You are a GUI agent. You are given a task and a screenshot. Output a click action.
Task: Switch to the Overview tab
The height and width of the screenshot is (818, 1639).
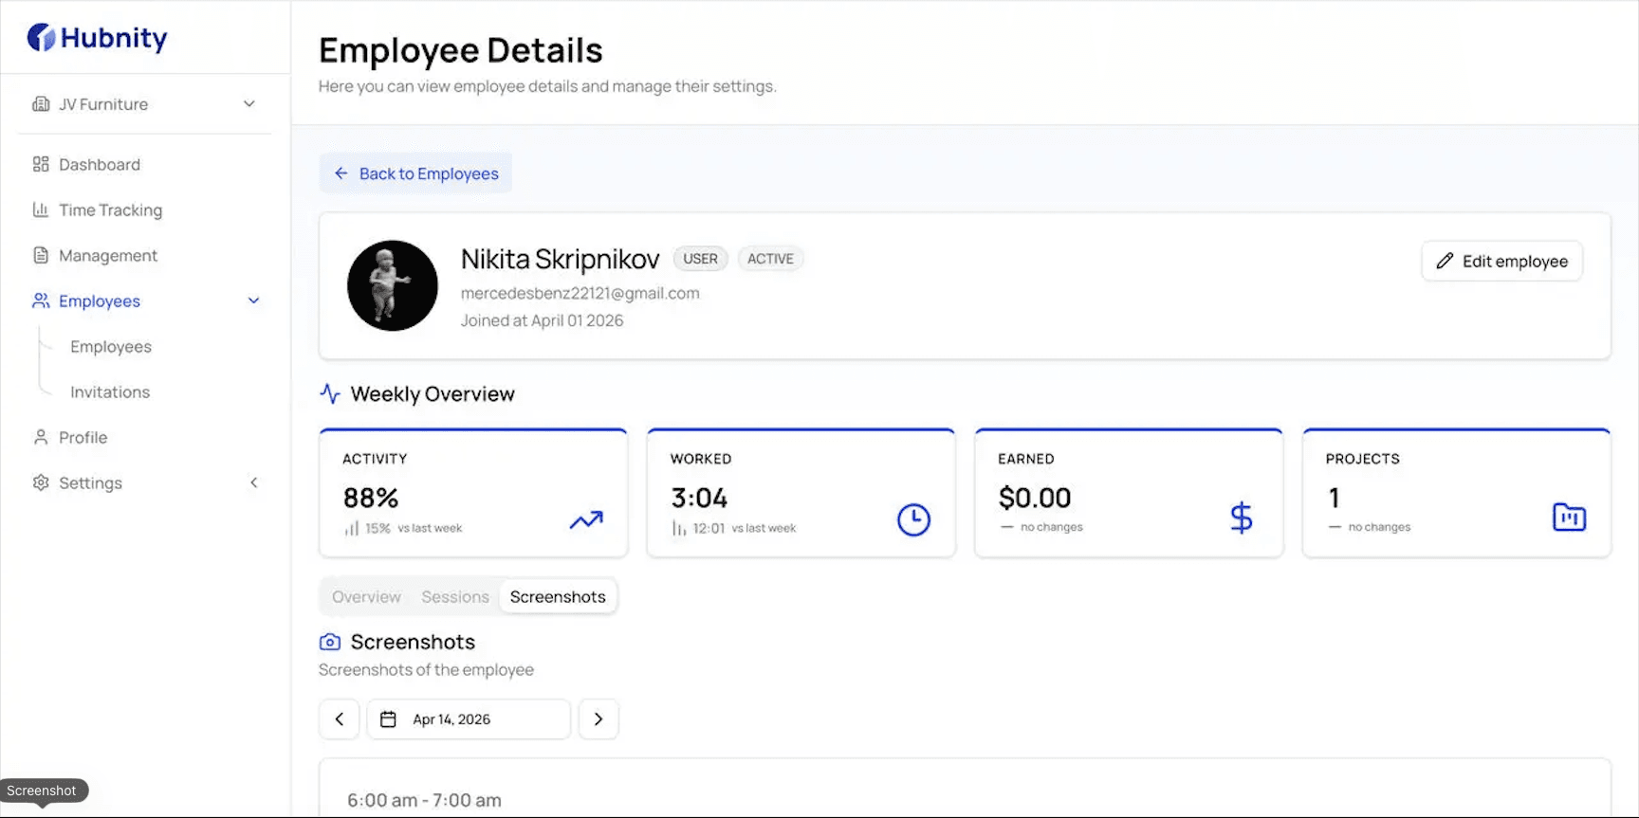[366, 597]
